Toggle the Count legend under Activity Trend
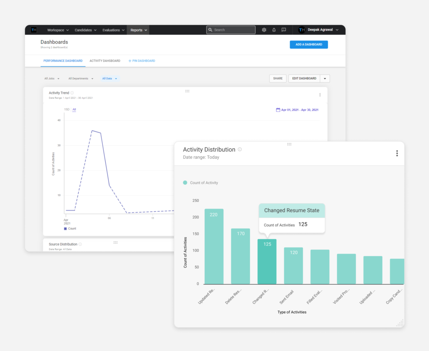Image resolution: width=429 pixels, height=351 pixels. click(70, 228)
